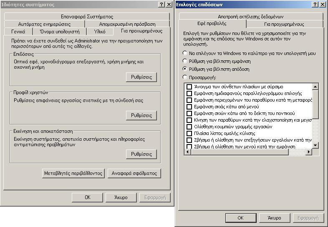The height and width of the screenshot is (227, 328).
Task: Select the Όνομα υπολογιστή tab
Action: point(60,32)
